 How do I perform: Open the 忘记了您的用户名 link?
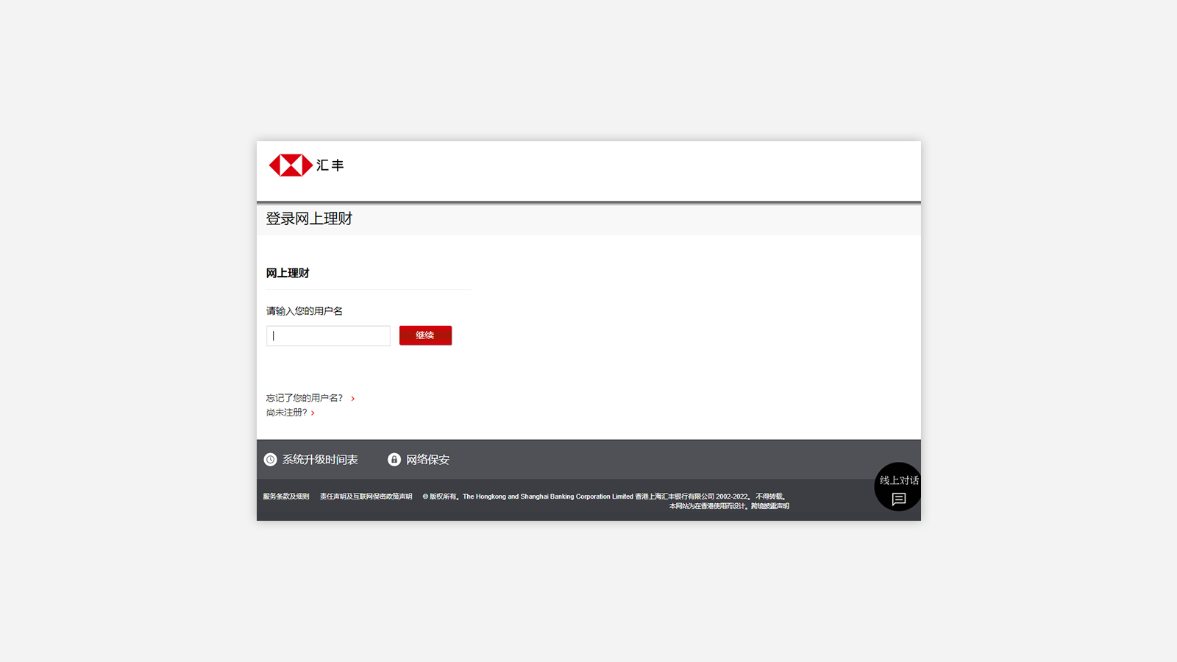(305, 398)
